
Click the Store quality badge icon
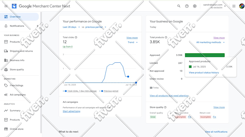click(6, 70)
